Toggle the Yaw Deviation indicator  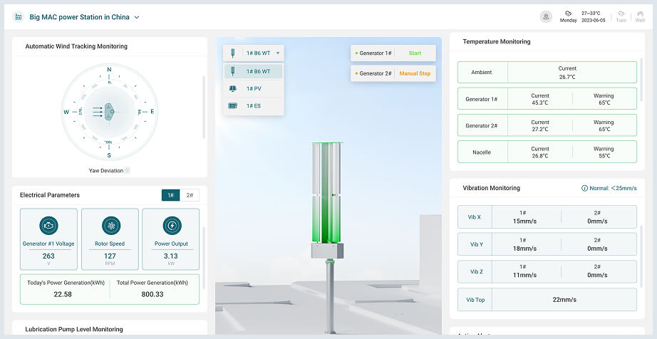[127, 170]
